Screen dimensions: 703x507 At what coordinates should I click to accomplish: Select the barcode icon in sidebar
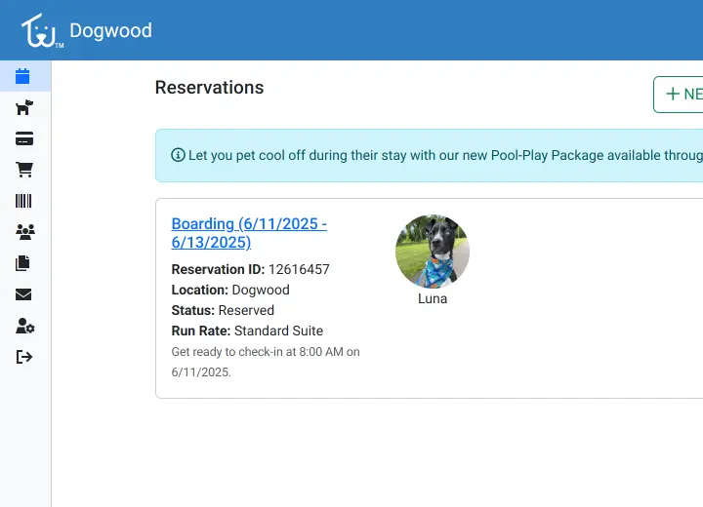[24, 201]
